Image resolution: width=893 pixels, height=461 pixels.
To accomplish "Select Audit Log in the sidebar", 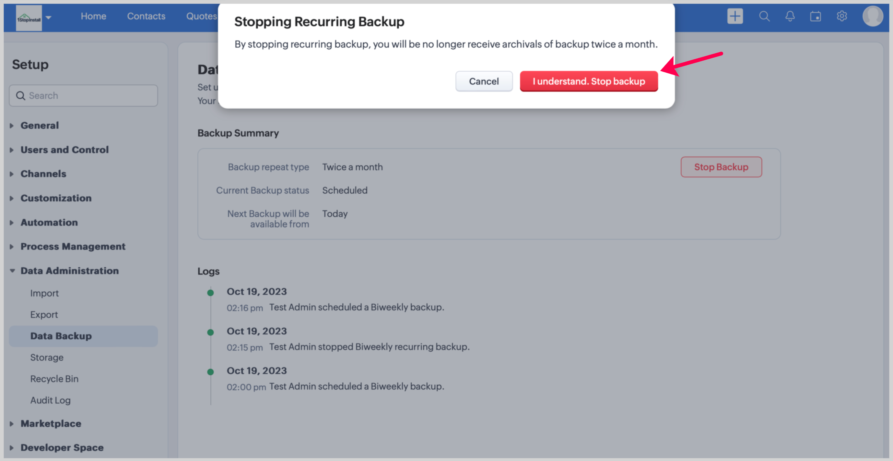I will pos(50,400).
